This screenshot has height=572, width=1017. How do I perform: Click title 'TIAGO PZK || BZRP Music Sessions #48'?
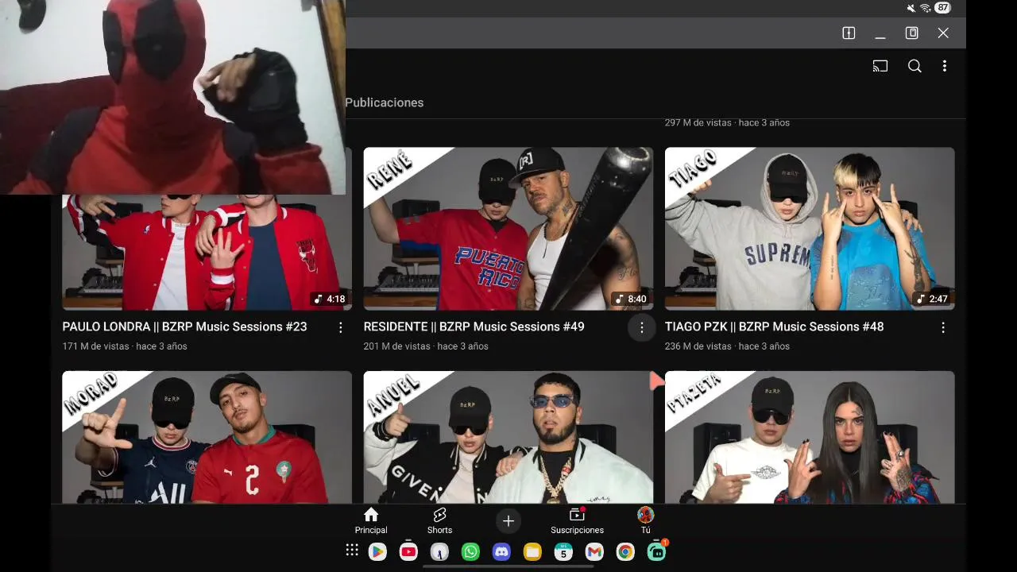[x=775, y=327]
